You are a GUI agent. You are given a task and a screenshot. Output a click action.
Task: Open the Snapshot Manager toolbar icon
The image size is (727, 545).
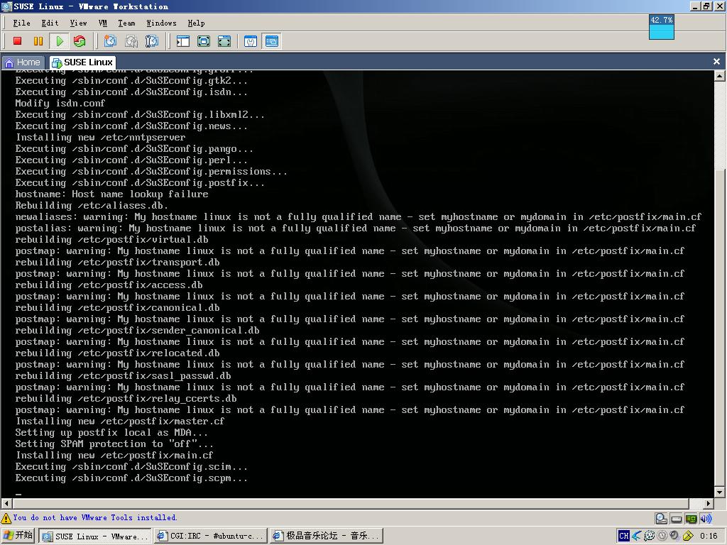pyautogui.click(x=152, y=41)
